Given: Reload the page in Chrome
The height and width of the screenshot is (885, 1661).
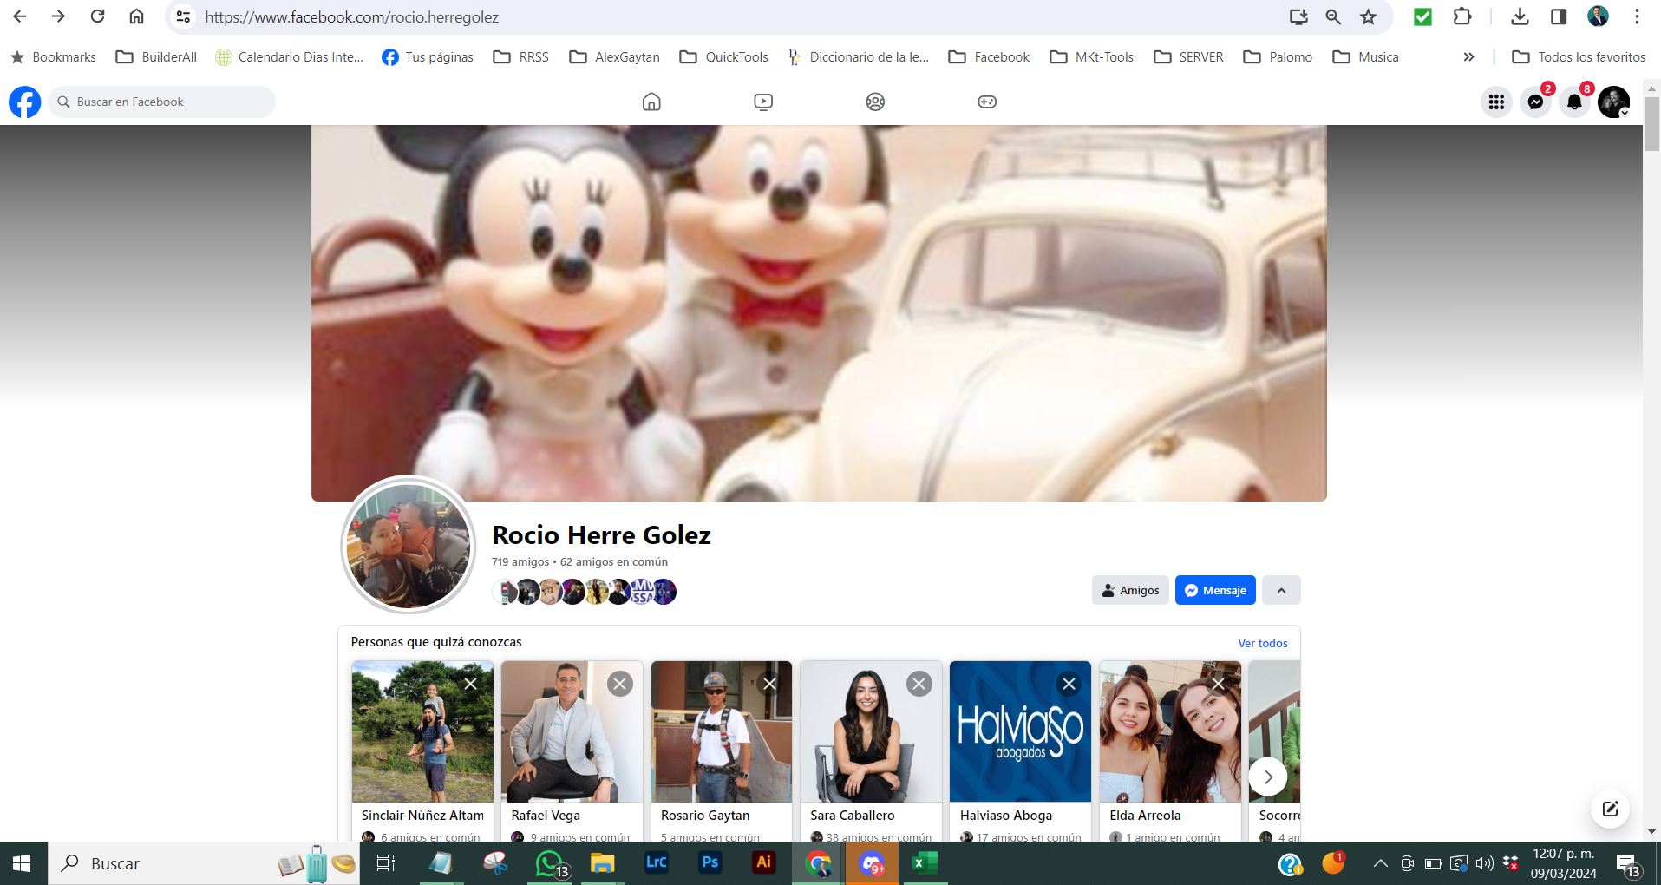Looking at the screenshot, I should coord(98,16).
